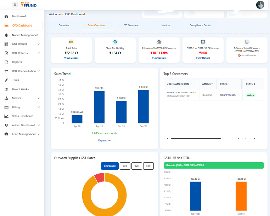Click the ATIRA DESIGNS PRIVATE LIMITED row
The width and height of the screenshot is (270, 216).
pos(214,95)
